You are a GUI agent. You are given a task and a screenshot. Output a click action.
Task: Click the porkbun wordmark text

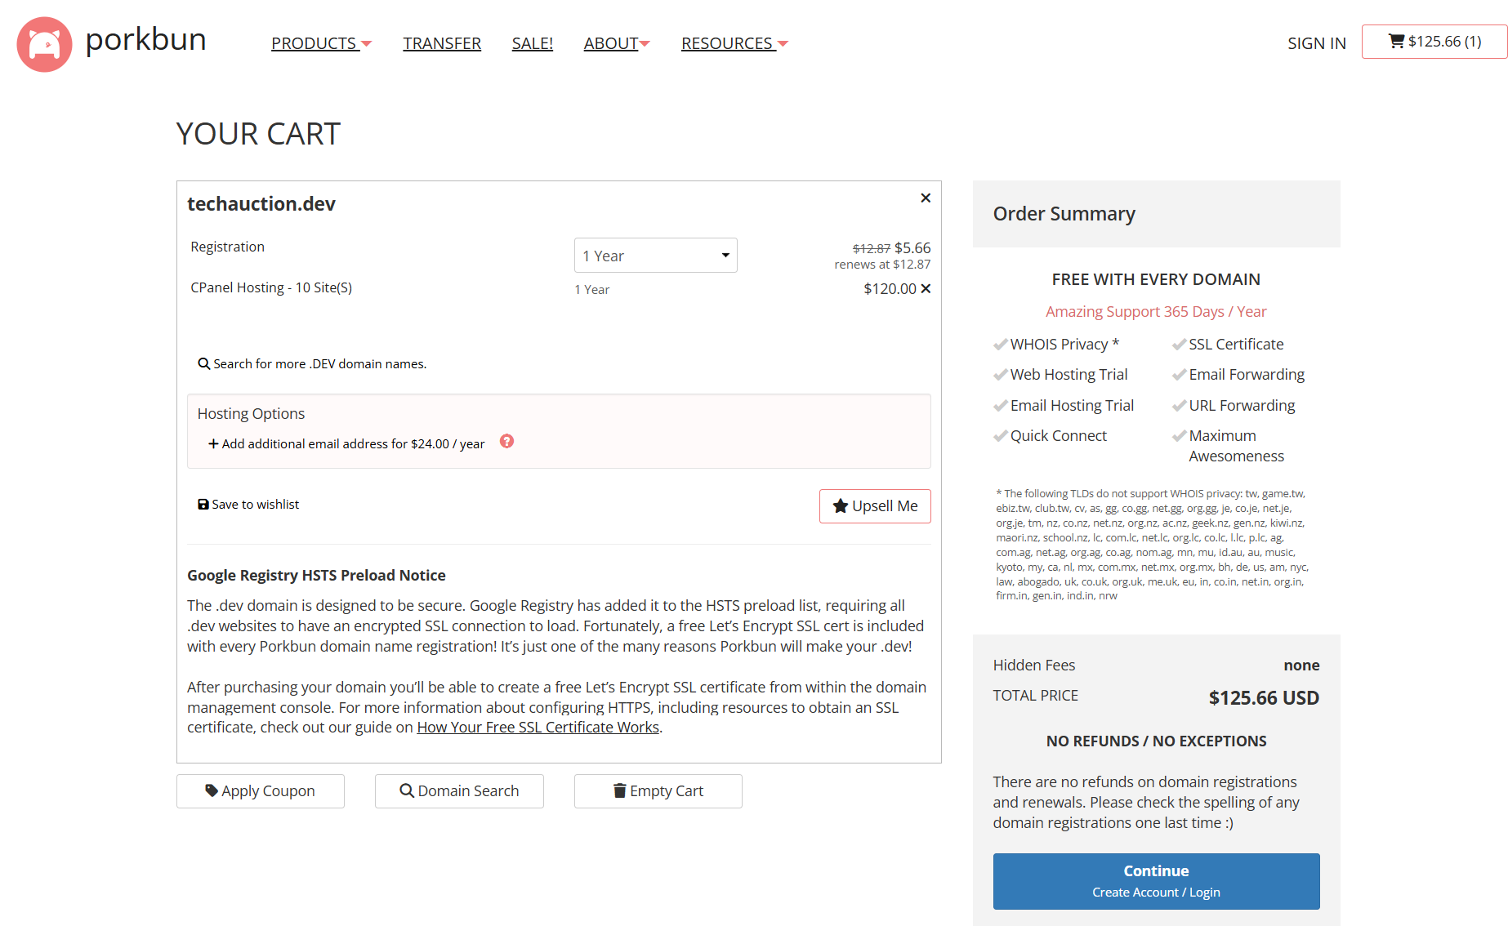point(145,39)
